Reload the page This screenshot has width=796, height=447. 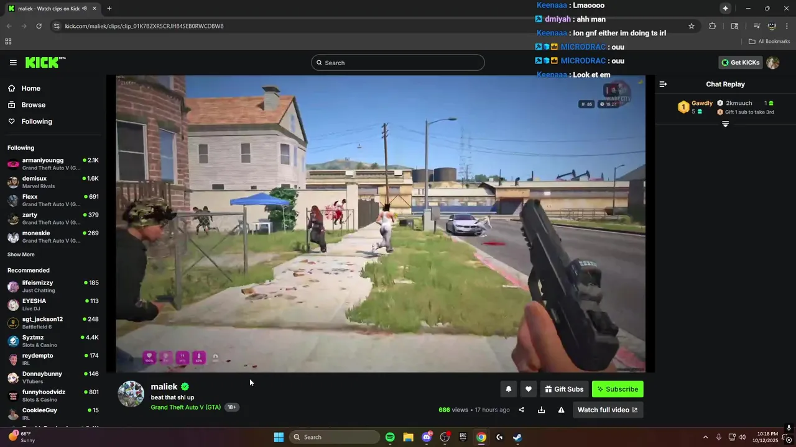coord(39,26)
